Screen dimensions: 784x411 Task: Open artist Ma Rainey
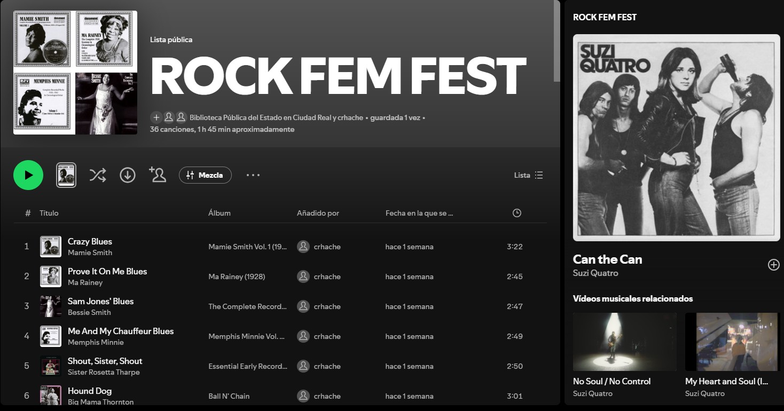85,282
